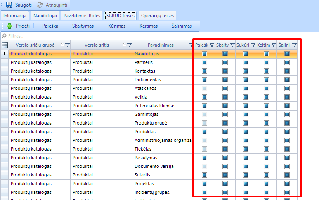Click the Saugoti save disk icon
Image resolution: width=319 pixels, height=200 pixels.
pyautogui.click(x=9, y=5)
